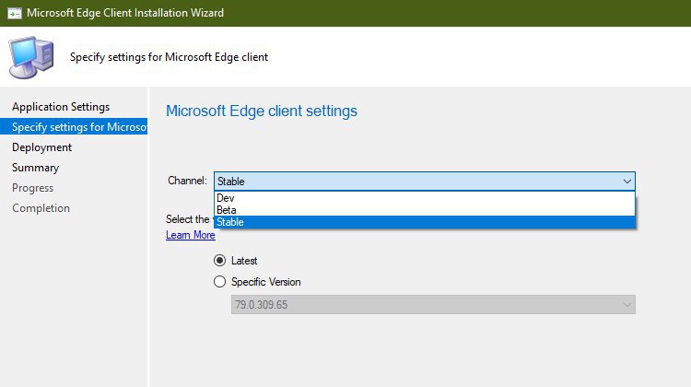
Task: Click the wizard icon in the title bar
Action: pos(14,13)
